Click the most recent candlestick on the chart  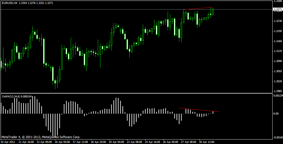[x=213, y=12]
